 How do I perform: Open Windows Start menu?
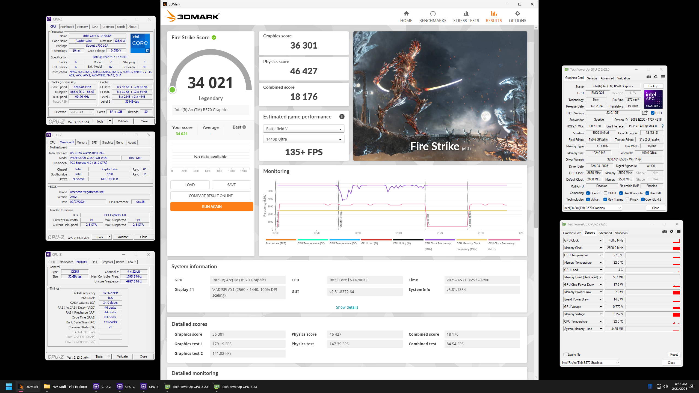click(9, 386)
